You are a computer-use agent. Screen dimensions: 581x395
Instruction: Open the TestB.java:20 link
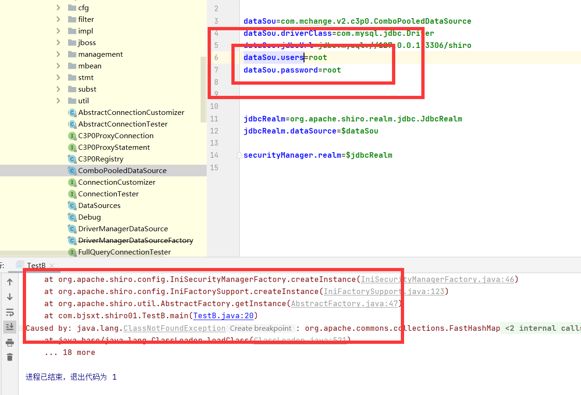pyautogui.click(x=223, y=315)
